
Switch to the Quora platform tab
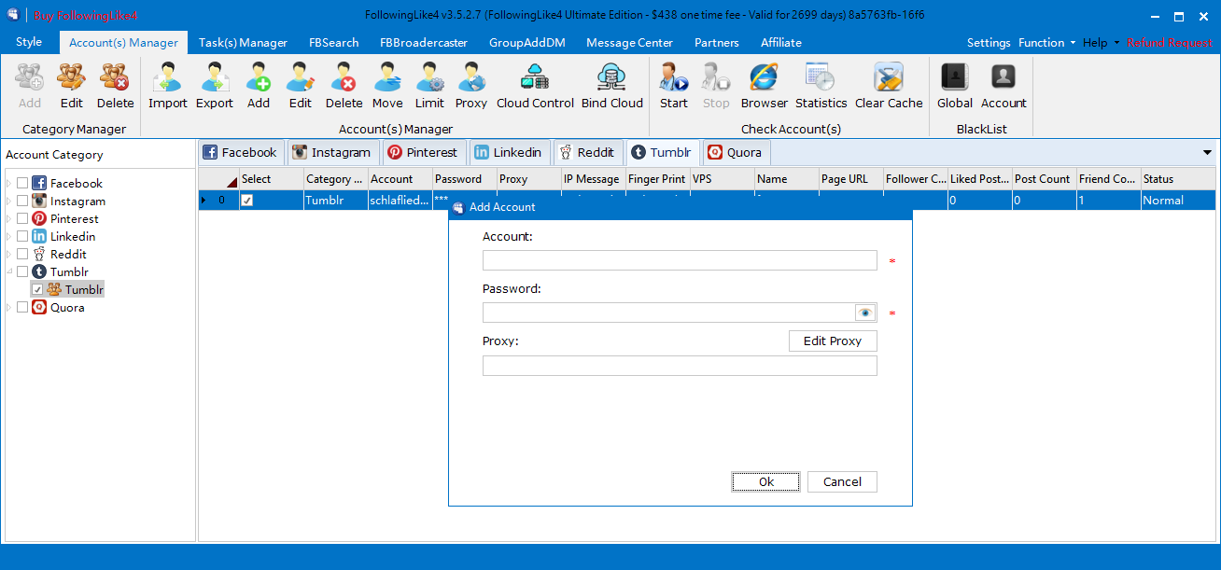coord(735,152)
